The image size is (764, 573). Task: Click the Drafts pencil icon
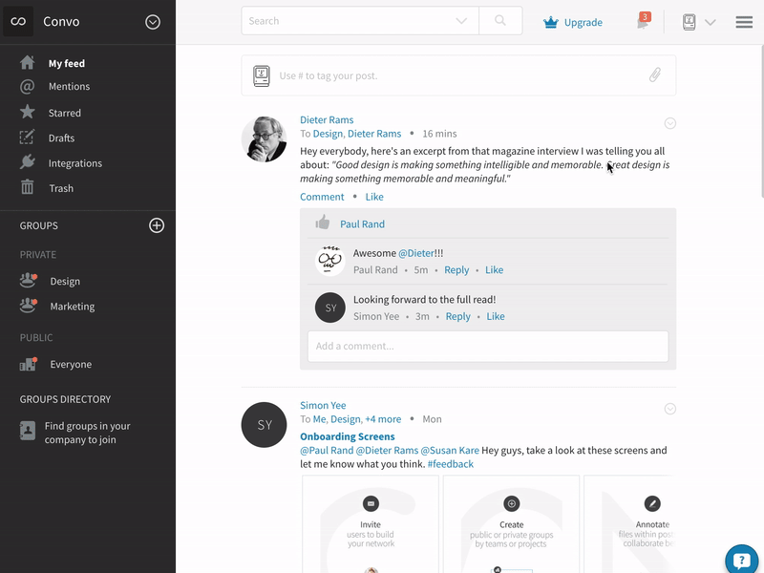click(28, 138)
